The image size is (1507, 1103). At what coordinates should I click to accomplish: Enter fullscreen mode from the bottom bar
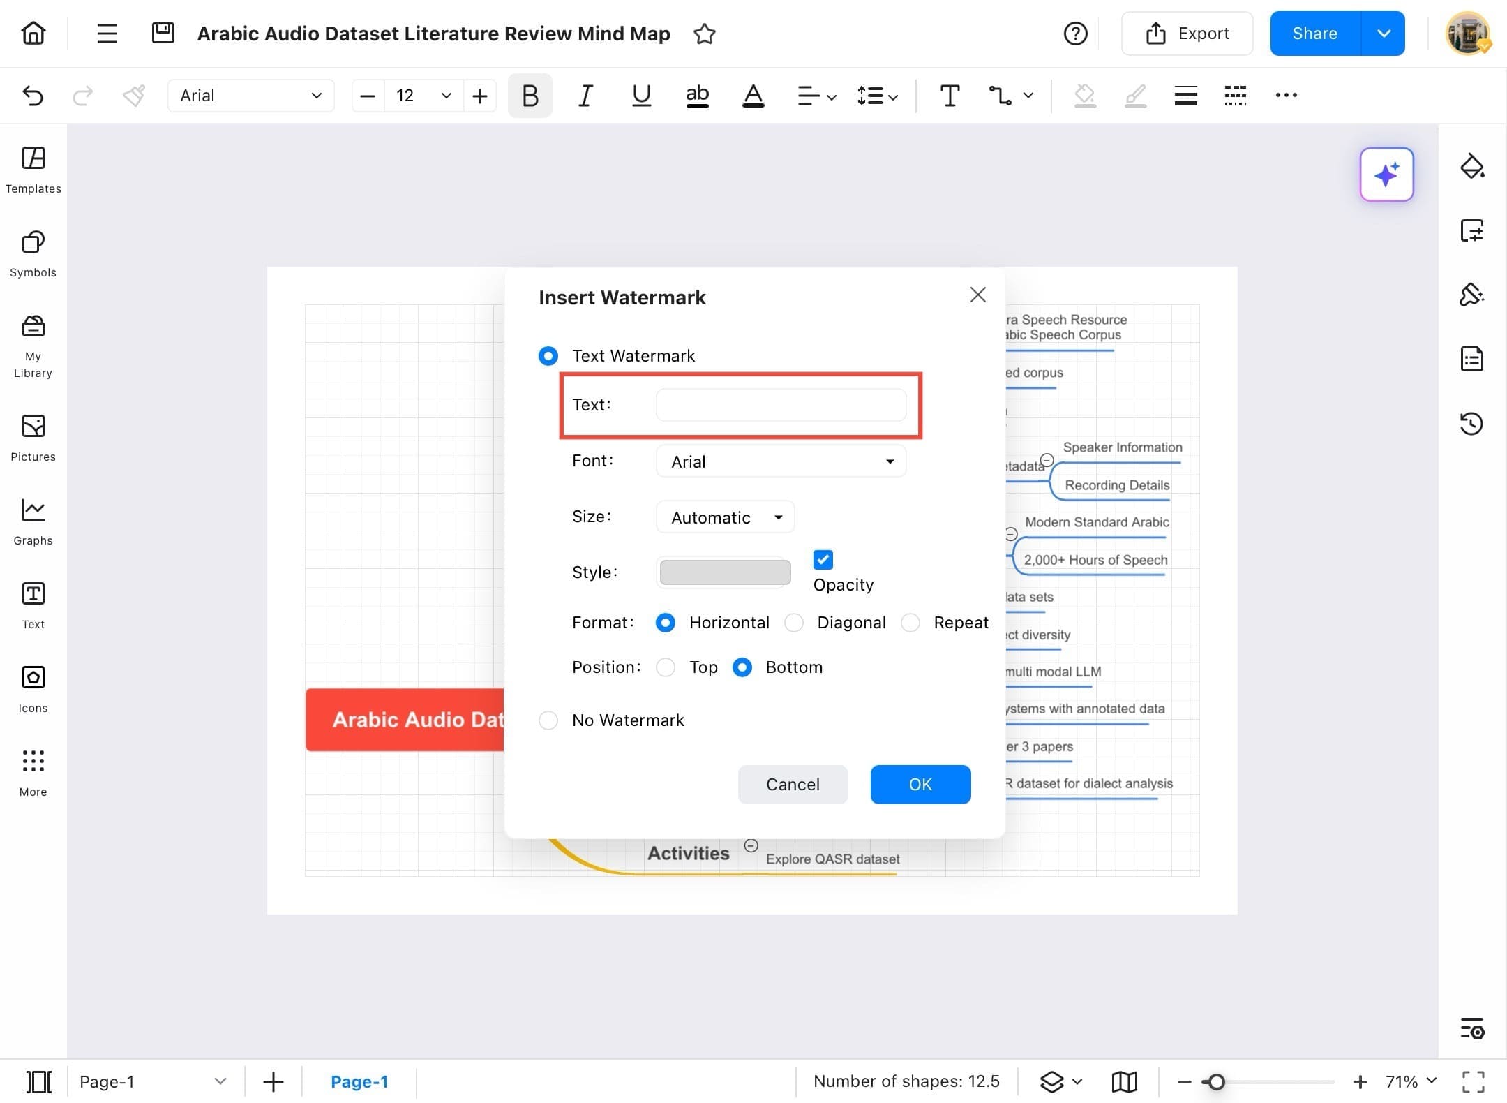point(1474,1081)
